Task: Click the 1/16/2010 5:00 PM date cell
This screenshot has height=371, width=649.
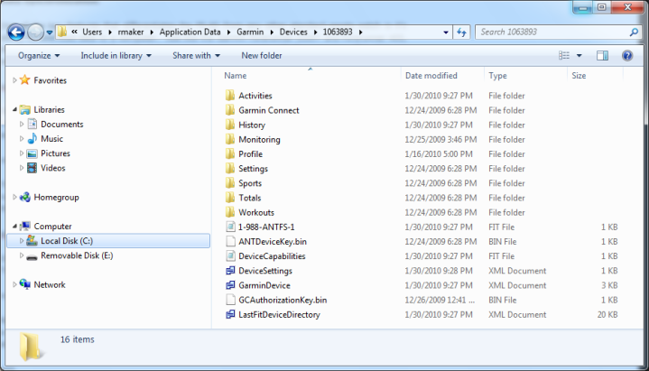Action: [x=439, y=154]
